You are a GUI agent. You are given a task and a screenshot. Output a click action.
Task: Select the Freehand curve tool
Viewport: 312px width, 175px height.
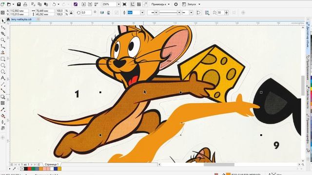[3, 46]
